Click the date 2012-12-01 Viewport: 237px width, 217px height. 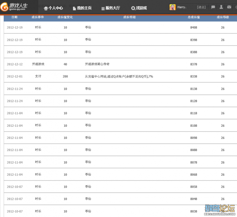pos(15,76)
